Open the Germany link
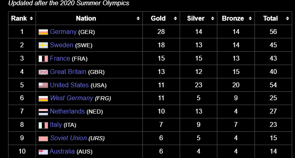The height and width of the screenshot is (158, 295). pos(63,32)
